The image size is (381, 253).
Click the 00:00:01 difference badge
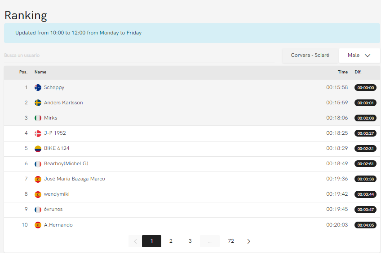click(x=365, y=103)
